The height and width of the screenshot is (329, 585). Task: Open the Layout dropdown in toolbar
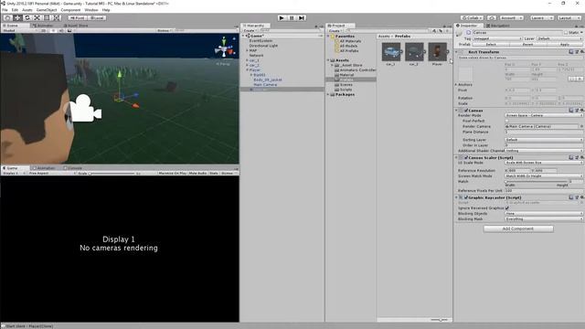point(569,17)
